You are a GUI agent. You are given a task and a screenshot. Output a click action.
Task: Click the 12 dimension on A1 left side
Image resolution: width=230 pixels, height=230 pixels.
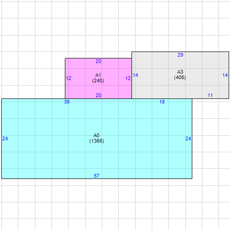pos(69,78)
